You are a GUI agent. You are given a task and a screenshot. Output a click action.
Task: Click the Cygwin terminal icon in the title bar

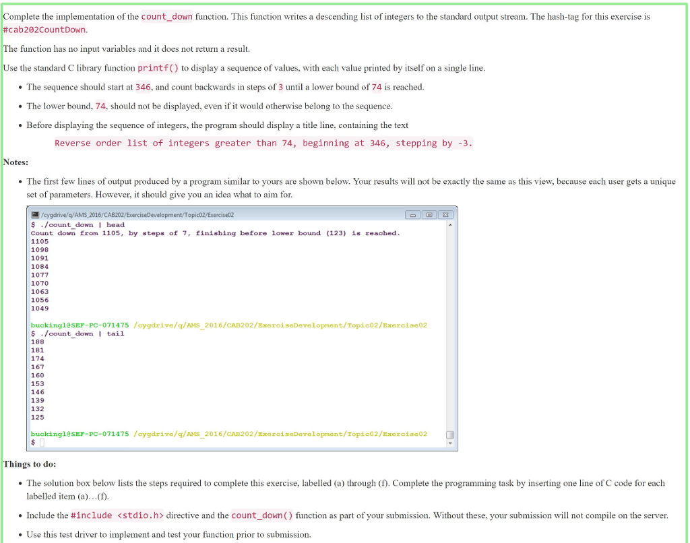tap(34, 214)
